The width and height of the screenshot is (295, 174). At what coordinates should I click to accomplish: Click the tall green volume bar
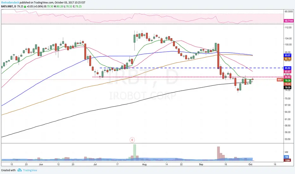click(x=135, y=152)
